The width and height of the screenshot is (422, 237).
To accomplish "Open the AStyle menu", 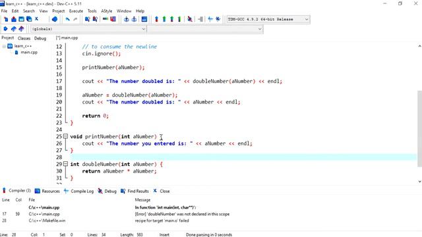I will tap(107, 11).
